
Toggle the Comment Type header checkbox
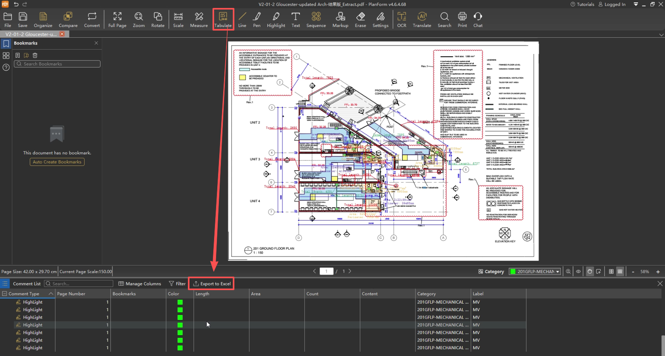5,294
